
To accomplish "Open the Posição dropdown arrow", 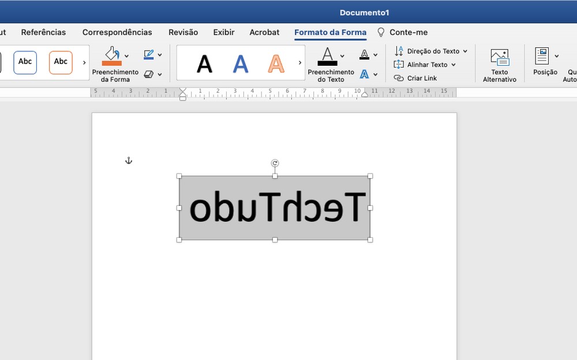I will point(557,56).
